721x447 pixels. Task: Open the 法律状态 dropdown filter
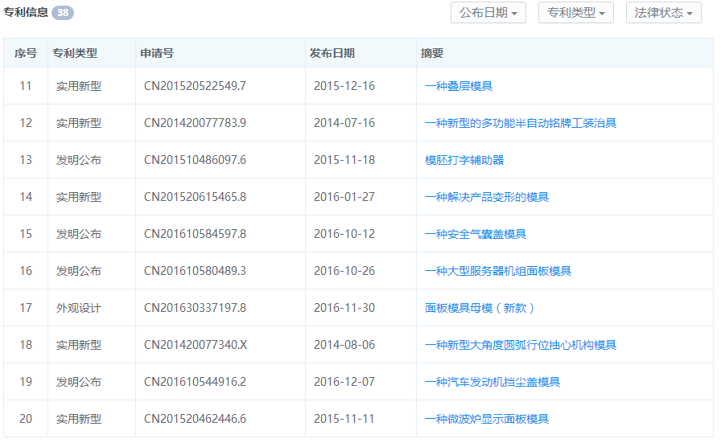663,13
